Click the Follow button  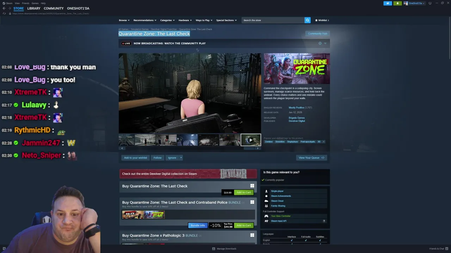click(x=157, y=158)
